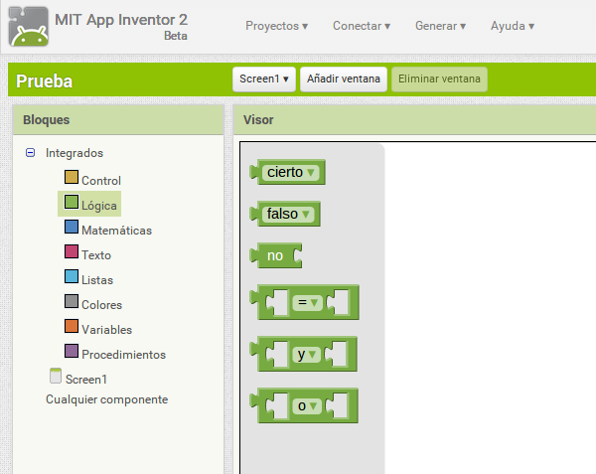Open the Ayuda menu
596x474 pixels.
tap(512, 26)
